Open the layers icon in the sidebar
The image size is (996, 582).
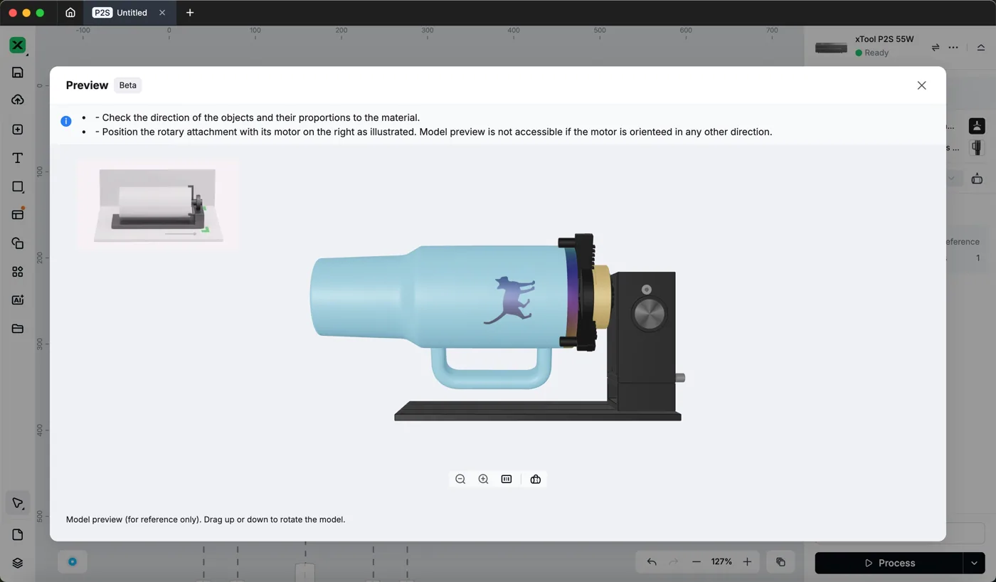pos(18,563)
